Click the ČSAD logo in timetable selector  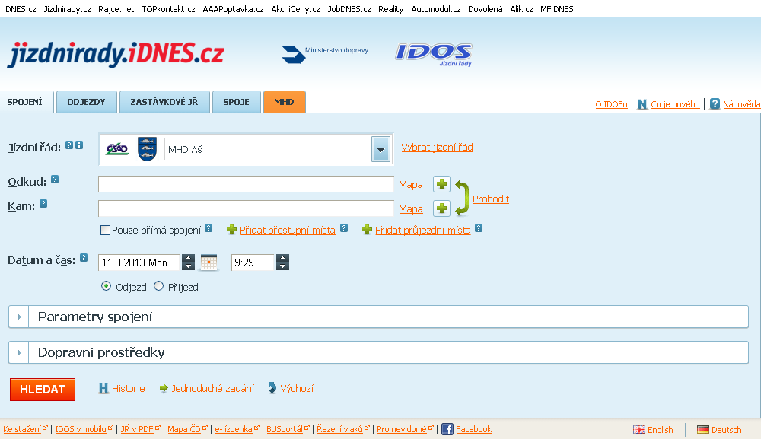tap(117, 149)
